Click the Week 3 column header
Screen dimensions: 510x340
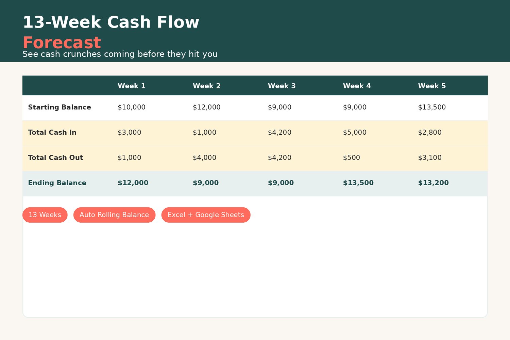point(282,86)
